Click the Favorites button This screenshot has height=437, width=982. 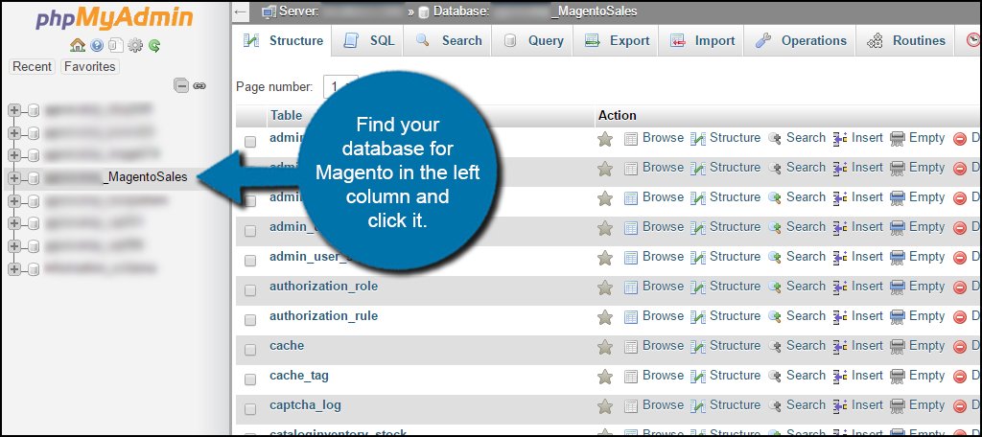89,66
